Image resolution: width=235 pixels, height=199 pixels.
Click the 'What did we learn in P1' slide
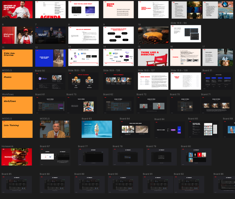pos(50,35)
